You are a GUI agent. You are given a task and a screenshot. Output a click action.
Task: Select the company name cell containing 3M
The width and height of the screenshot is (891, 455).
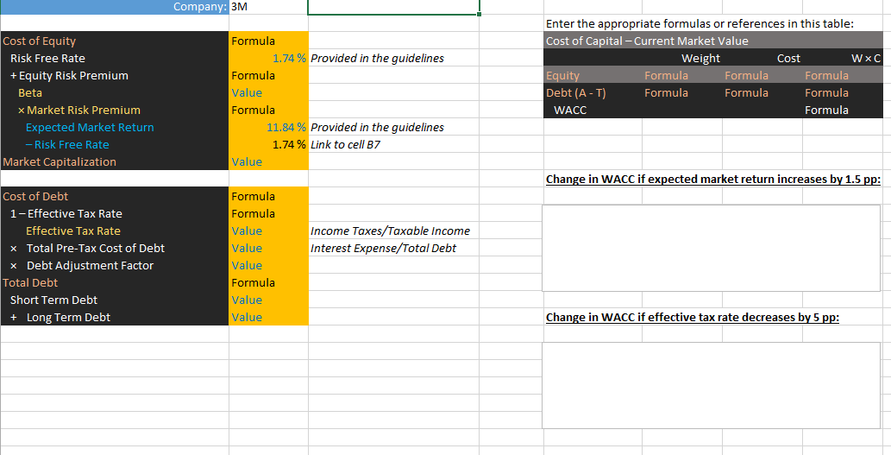[x=268, y=7]
